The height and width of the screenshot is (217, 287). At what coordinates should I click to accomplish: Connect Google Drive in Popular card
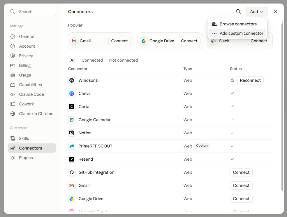pos(189,41)
